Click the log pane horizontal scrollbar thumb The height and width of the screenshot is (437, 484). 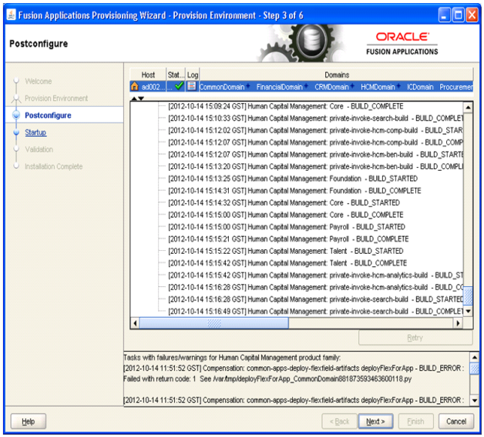coord(214,323)
